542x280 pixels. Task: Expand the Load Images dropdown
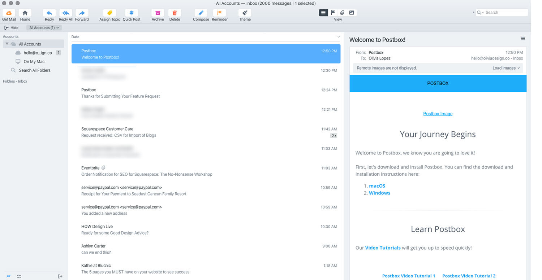(506, 68)
